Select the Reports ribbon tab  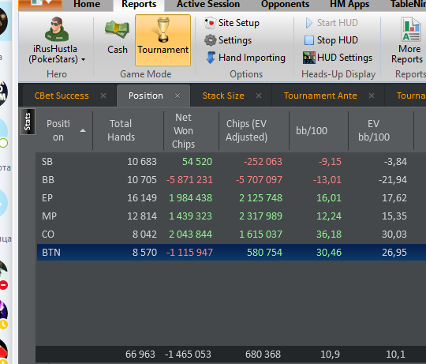point(139,4)
